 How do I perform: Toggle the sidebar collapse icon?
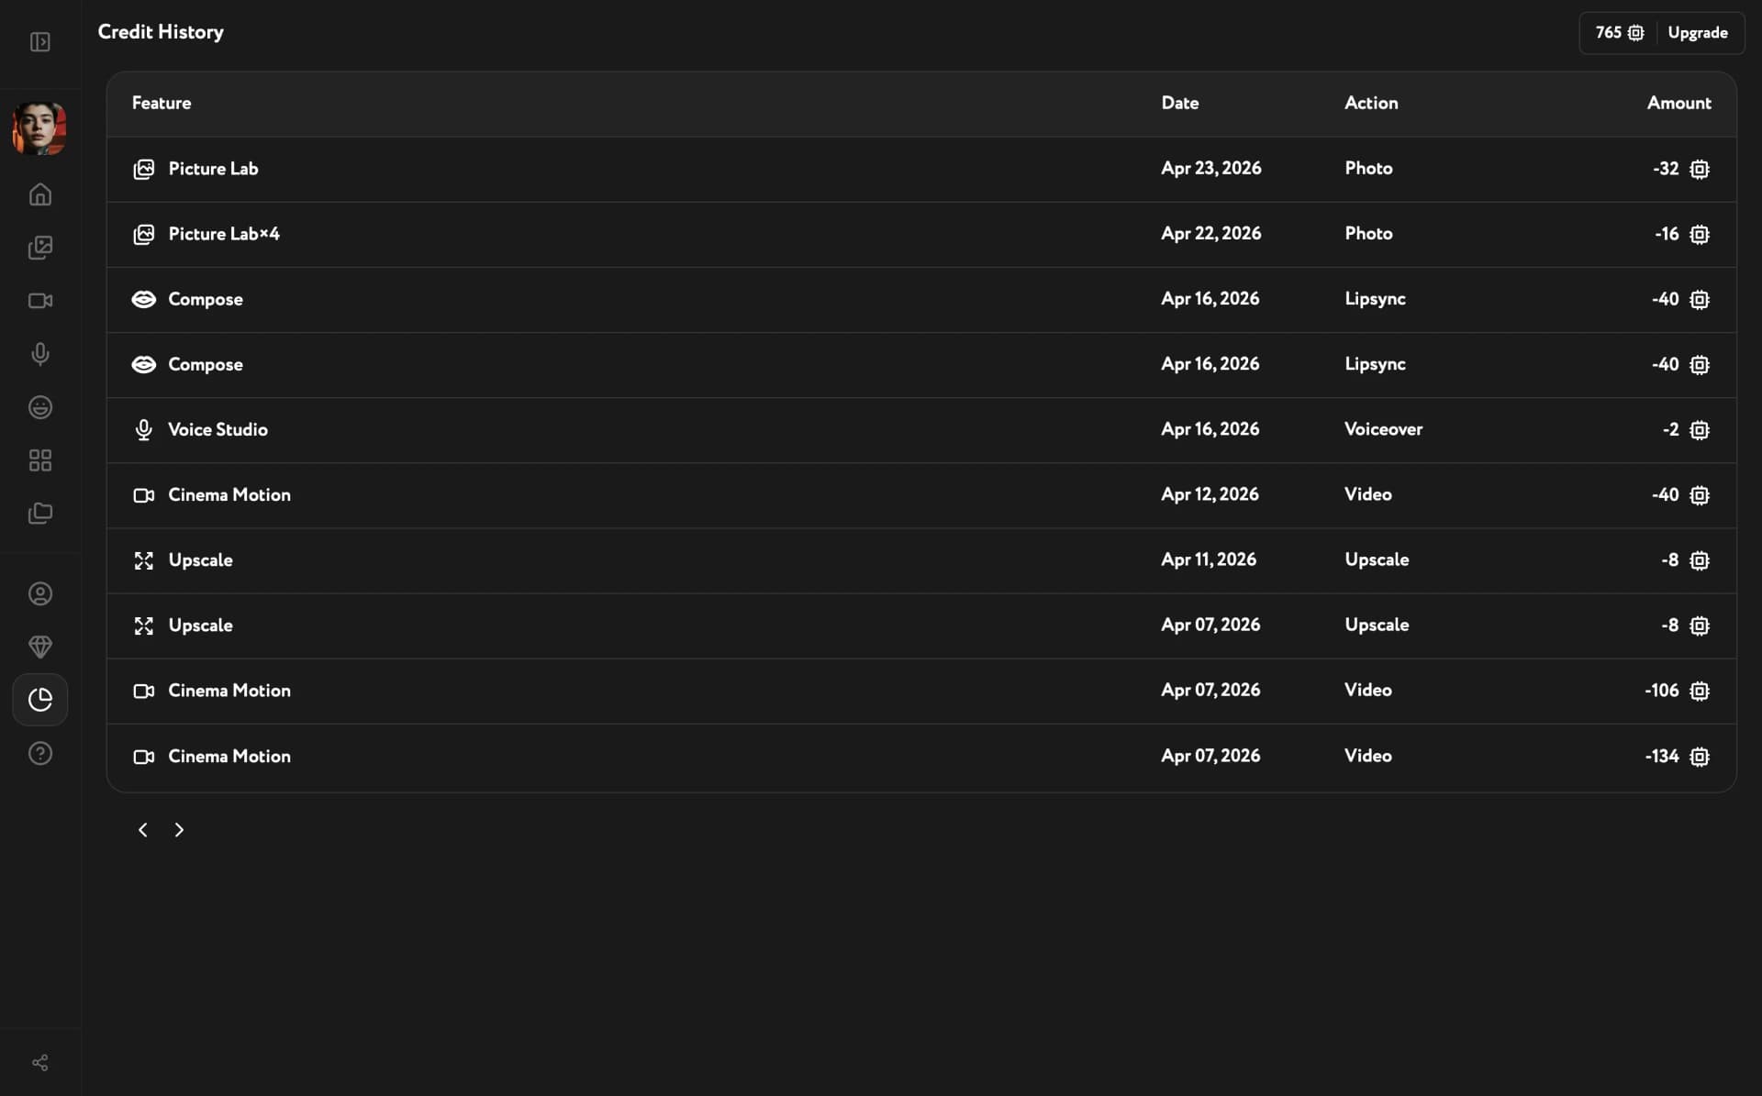point(40,42)
